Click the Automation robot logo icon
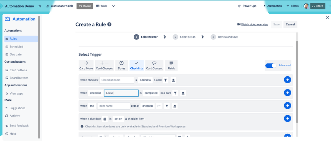Screen dimensions: 331x141 tap(7, 19)
